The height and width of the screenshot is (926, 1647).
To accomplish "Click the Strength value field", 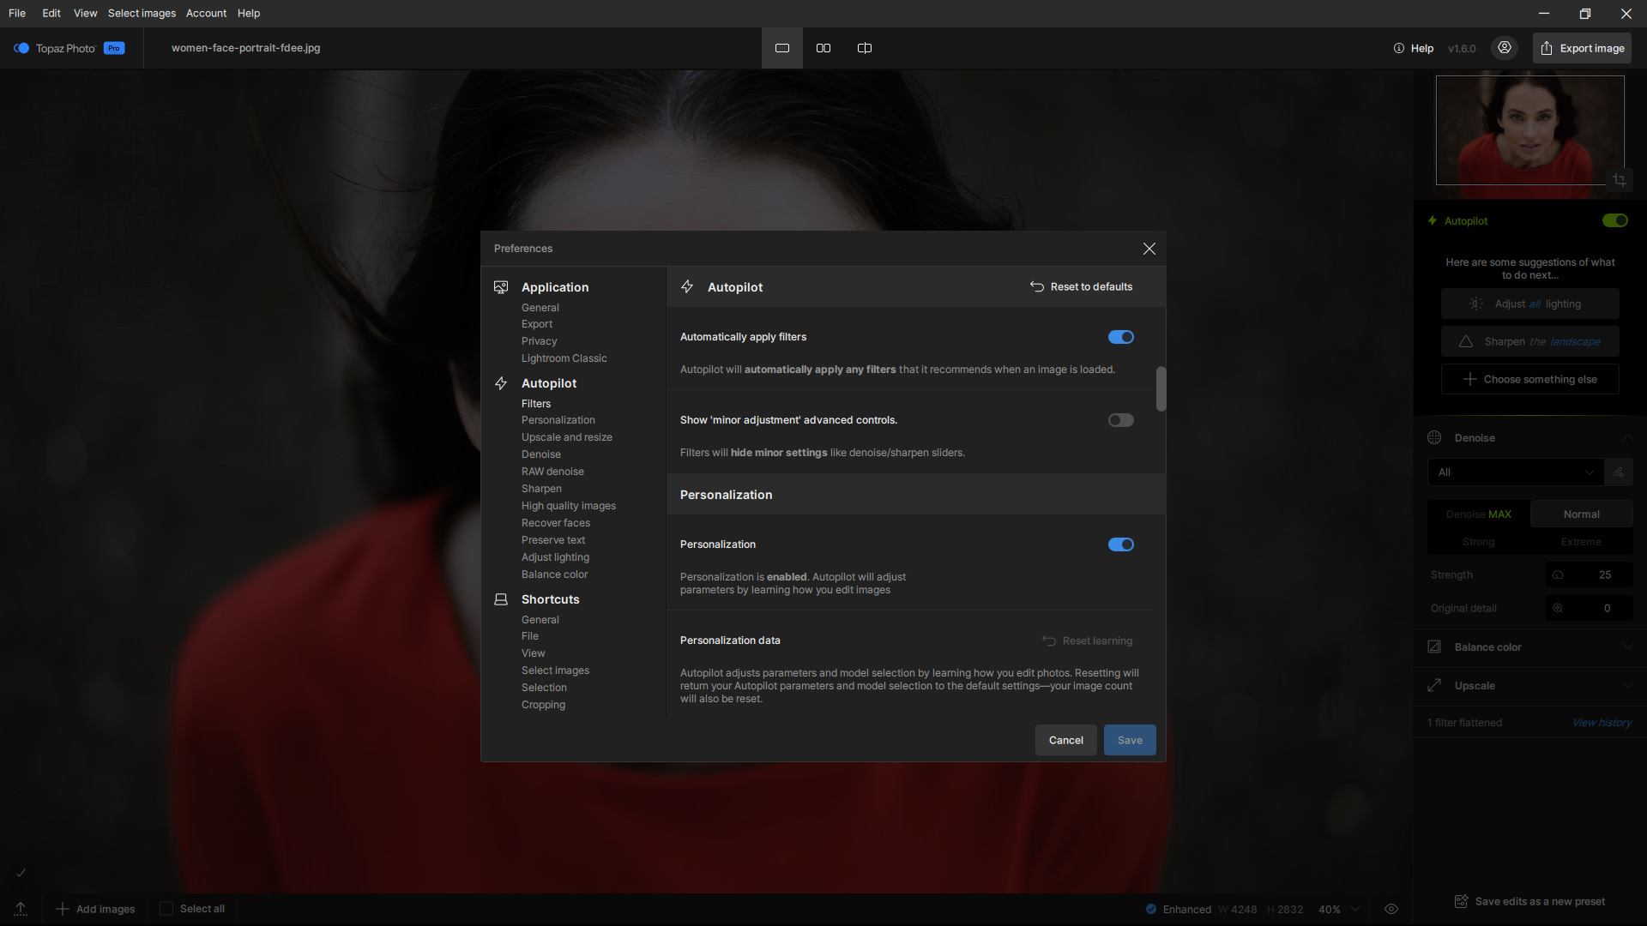I will point(1589,575).
